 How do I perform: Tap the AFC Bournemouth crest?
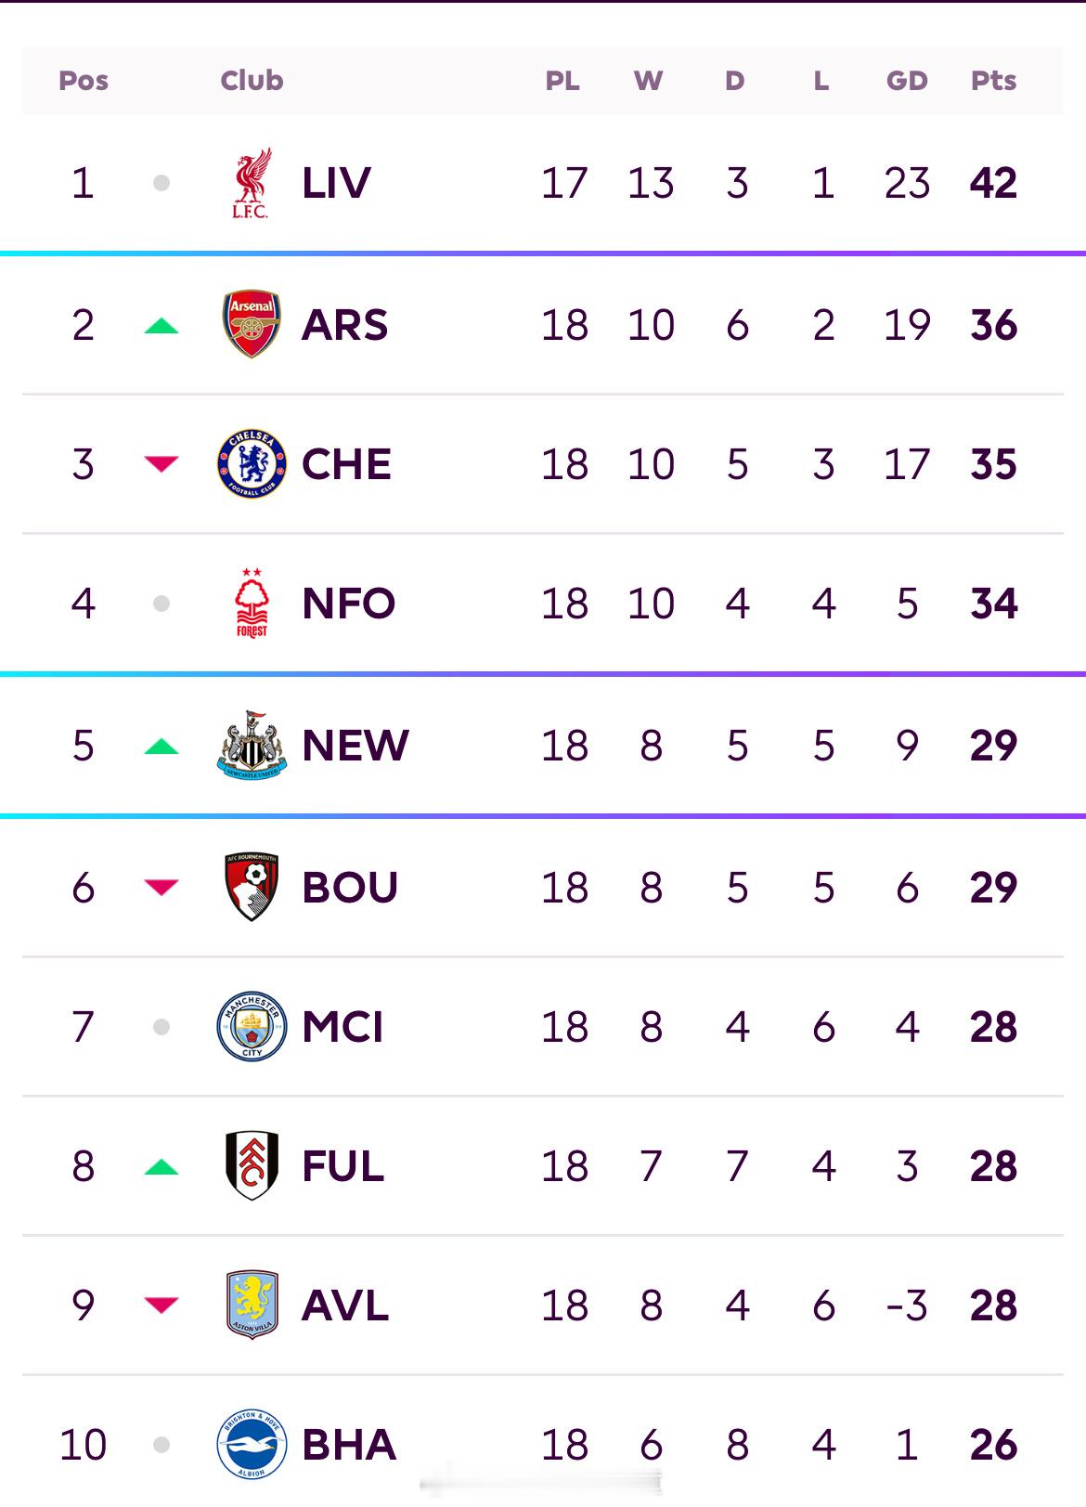click(252, 887)
